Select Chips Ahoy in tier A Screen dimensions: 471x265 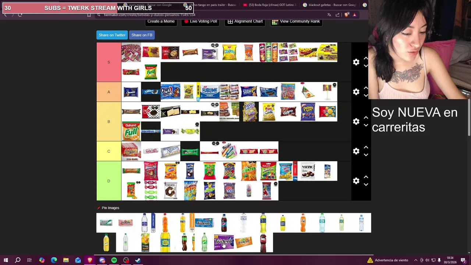[170, 92]
